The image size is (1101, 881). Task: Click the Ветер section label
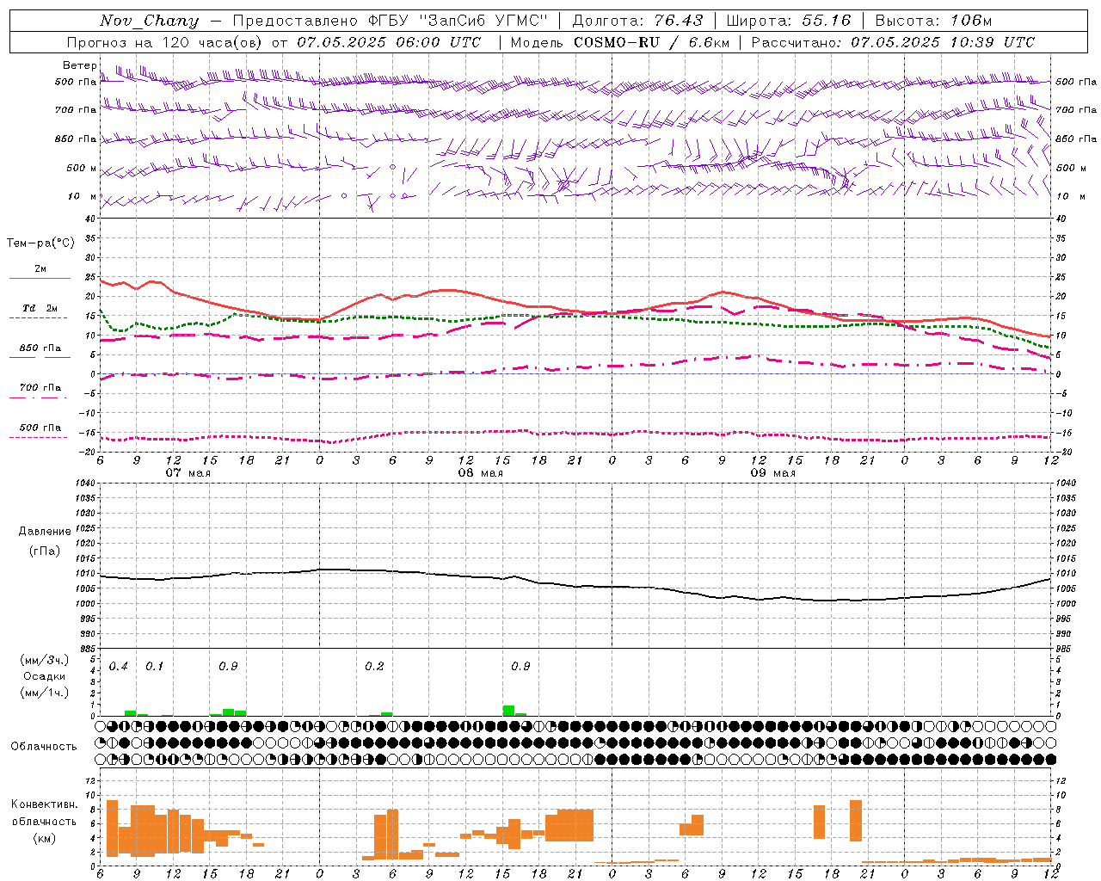79,65
